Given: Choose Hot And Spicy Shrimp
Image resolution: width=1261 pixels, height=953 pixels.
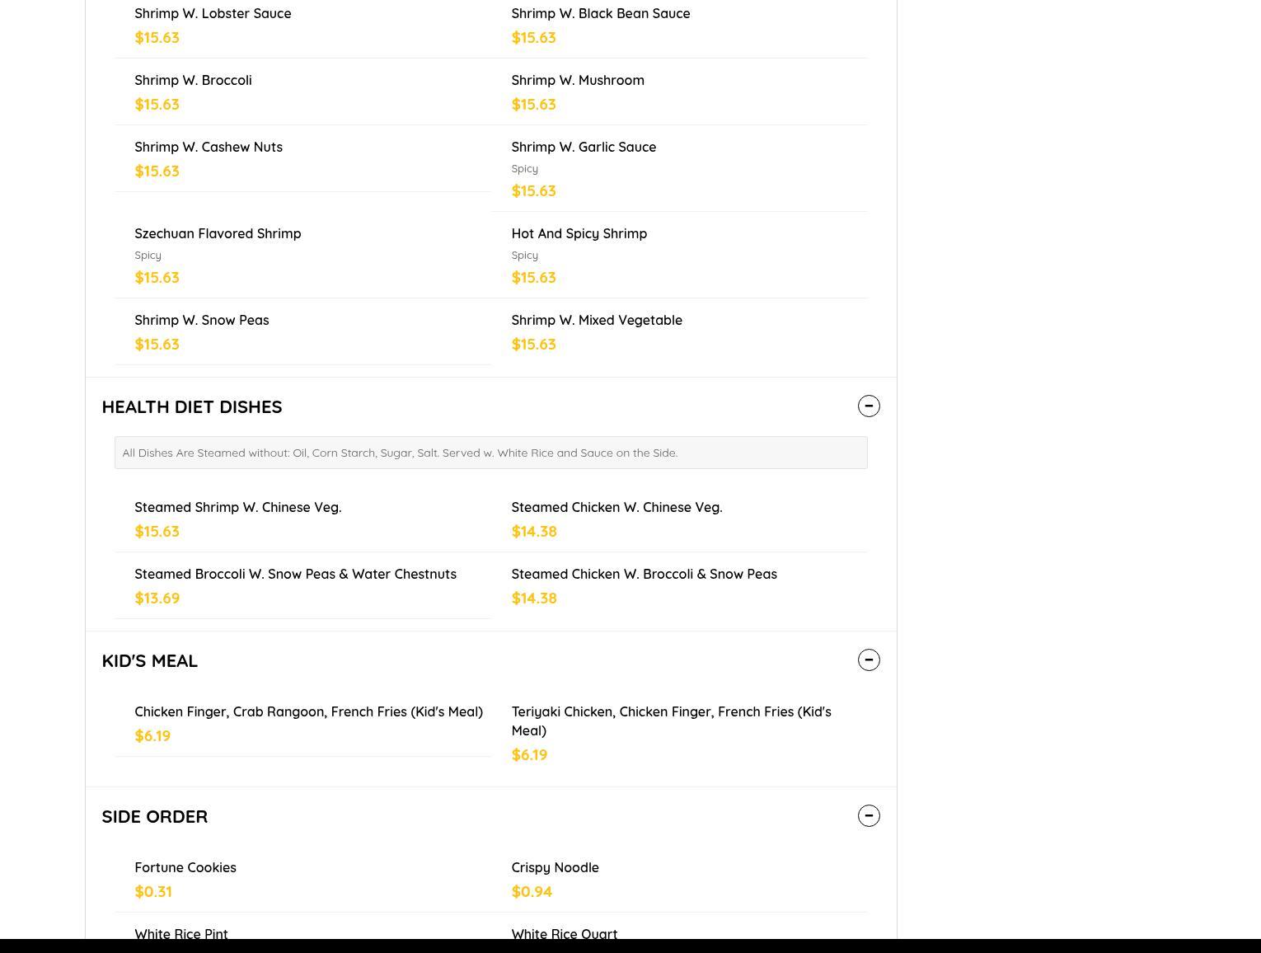Looking at the screenshot, I should pyautogui.click(x=579, y=234).
